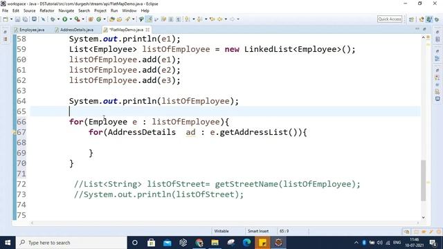Click the New Java Class icon

click(98, 19)
